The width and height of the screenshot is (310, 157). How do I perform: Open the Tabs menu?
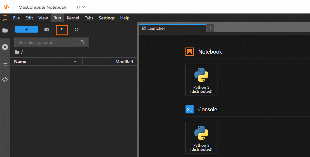[x=89, y=18]
